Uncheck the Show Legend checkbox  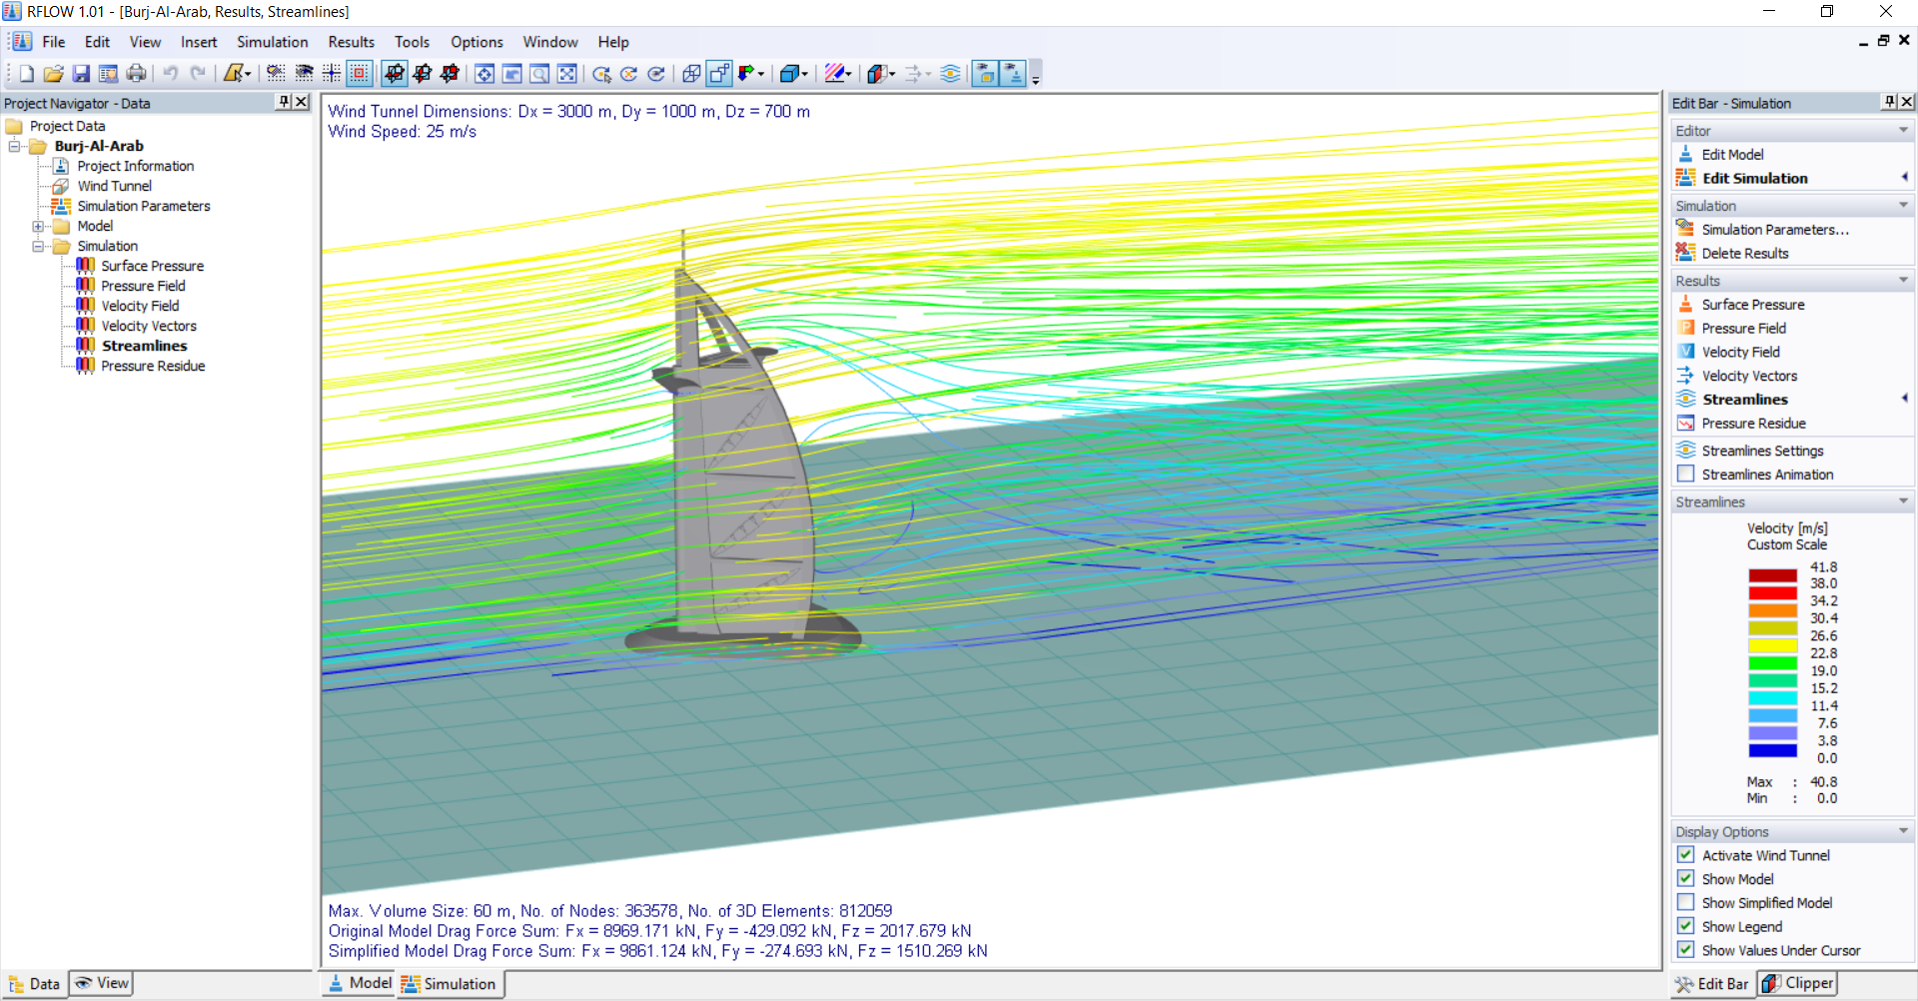[x=1686, y=926]
